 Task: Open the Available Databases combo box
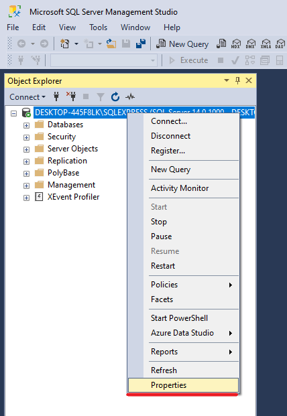click(104, 60)
